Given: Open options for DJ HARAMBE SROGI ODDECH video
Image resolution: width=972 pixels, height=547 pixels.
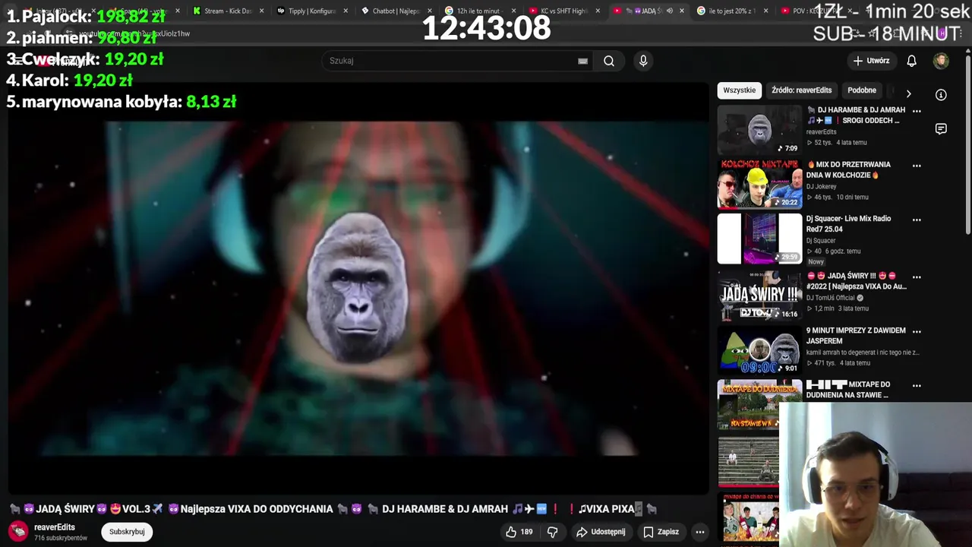Looking at the screenshot, I should tap(917, 111).
